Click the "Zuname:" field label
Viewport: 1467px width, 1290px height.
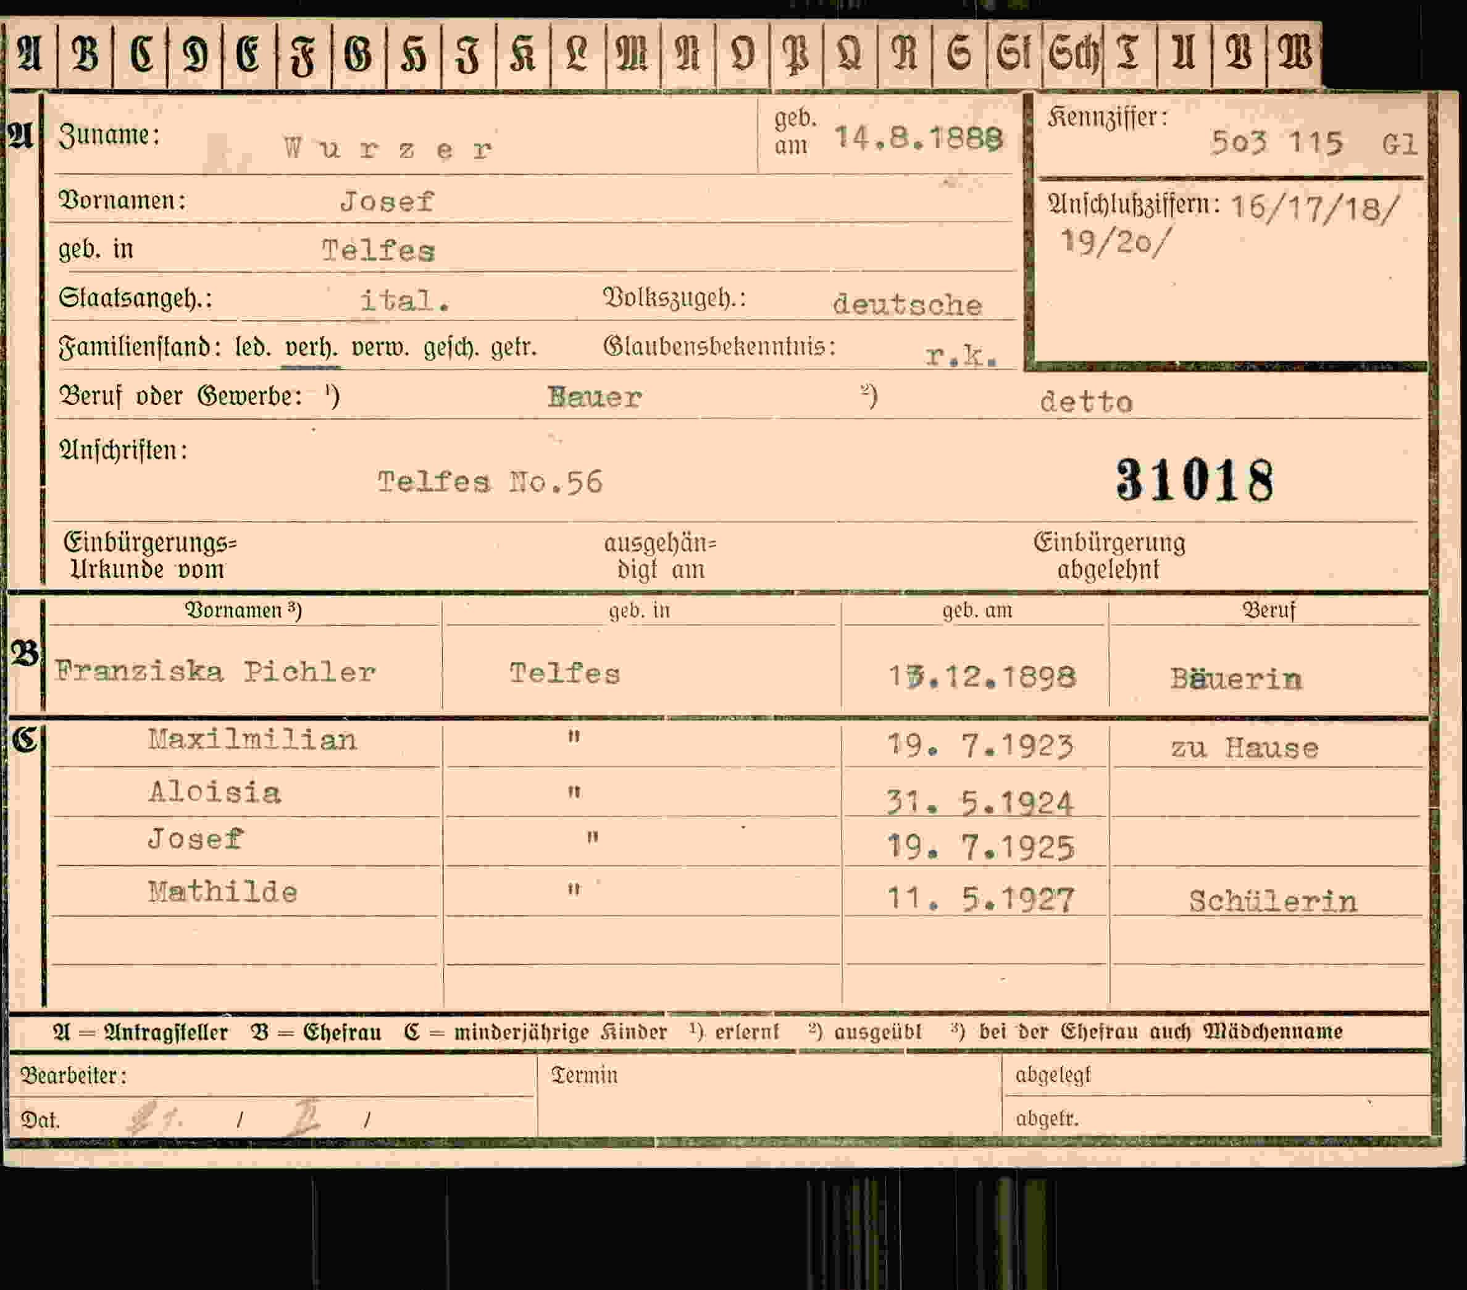(x=109, y=136)
